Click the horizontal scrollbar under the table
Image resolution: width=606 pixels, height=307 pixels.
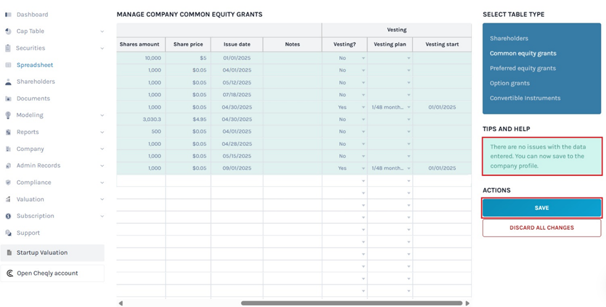click(351, 302)
